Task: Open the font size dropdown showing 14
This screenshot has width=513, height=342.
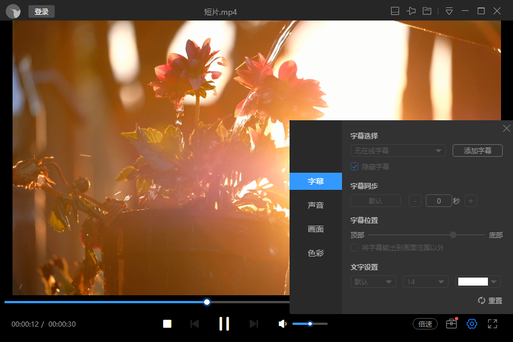Action: (x=425, y=282)
